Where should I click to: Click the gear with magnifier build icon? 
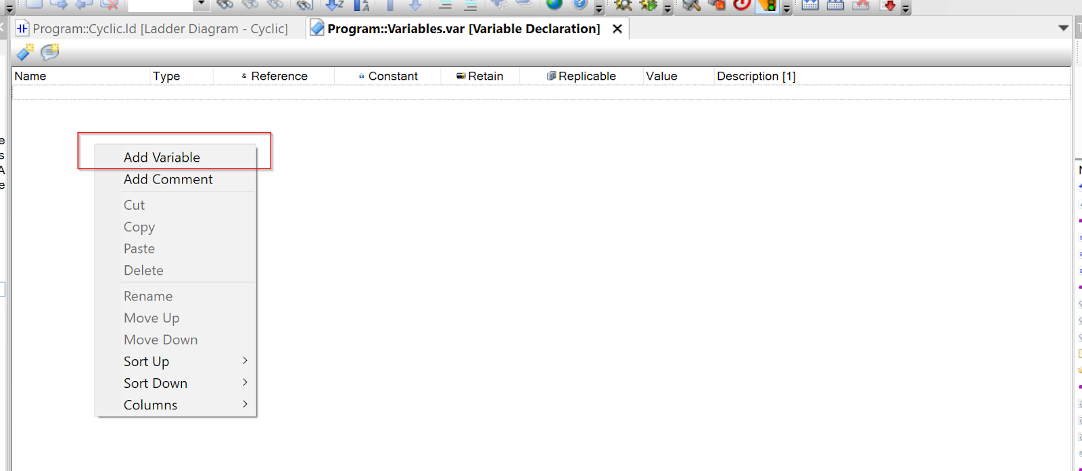pos(624,5)
